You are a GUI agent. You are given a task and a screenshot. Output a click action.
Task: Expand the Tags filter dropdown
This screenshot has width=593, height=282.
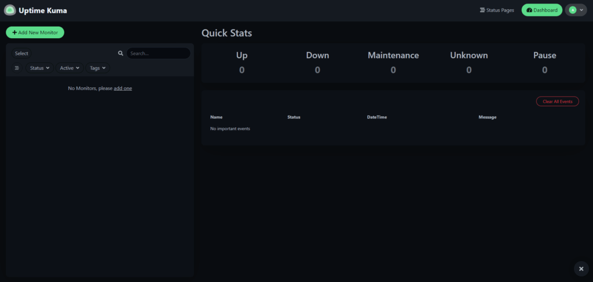98,68
